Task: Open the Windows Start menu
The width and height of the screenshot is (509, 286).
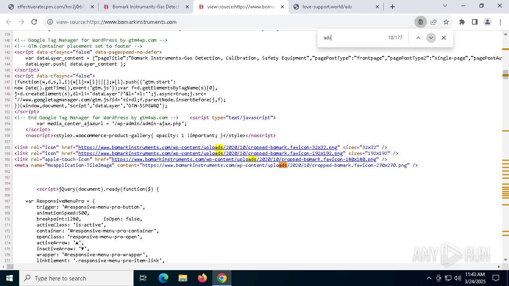Action: 10,278
